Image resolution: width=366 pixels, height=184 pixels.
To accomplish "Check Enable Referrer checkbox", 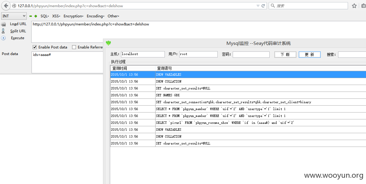I will click(74, 47).
